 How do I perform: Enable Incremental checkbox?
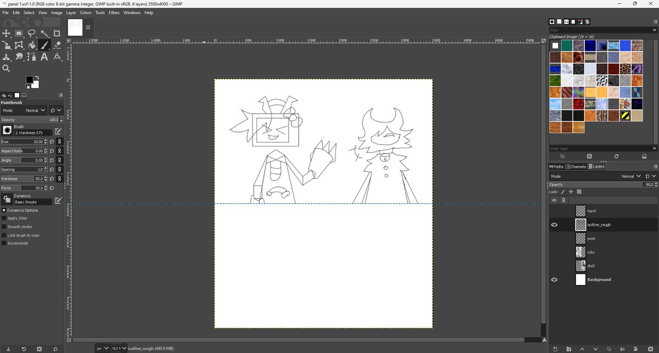[x=4, y=243]
